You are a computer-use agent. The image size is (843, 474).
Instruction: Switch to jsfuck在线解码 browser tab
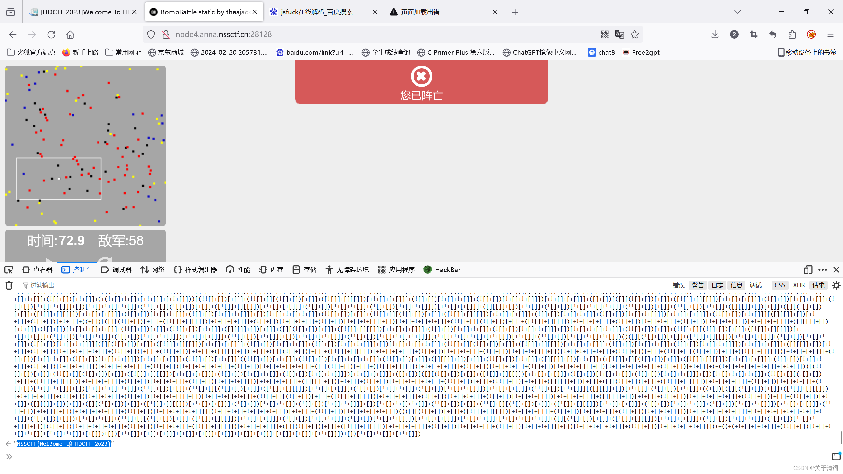click(316, 12)
